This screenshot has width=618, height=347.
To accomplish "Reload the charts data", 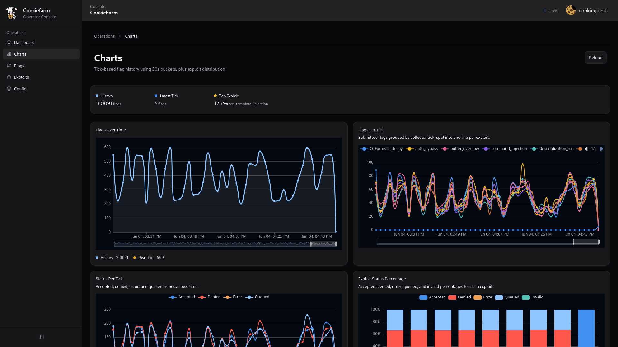I will click(x=595, y=58).
